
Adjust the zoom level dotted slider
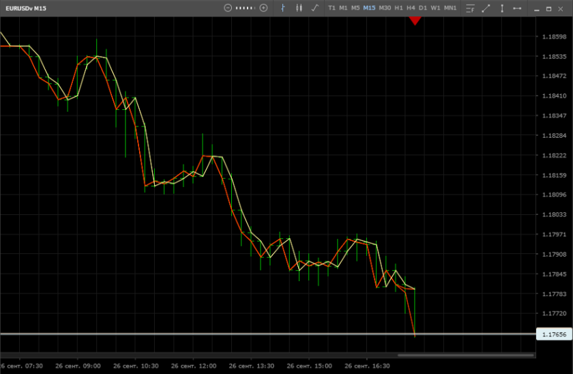coord(245,8)
